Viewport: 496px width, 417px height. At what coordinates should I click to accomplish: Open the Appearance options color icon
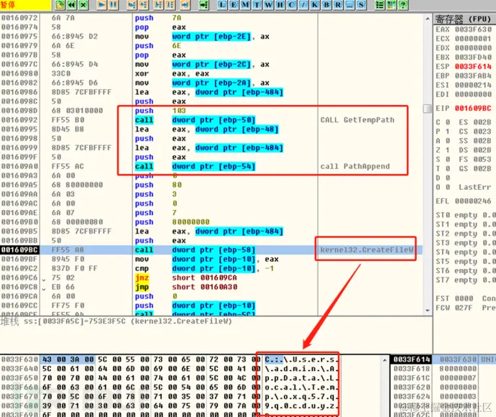click(391, 5)
